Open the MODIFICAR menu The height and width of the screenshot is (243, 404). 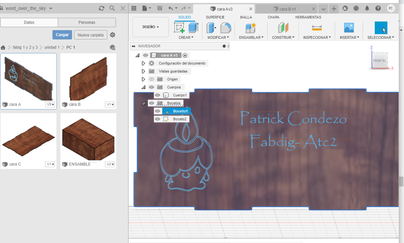pyautogui.click(x=218, y=37)
